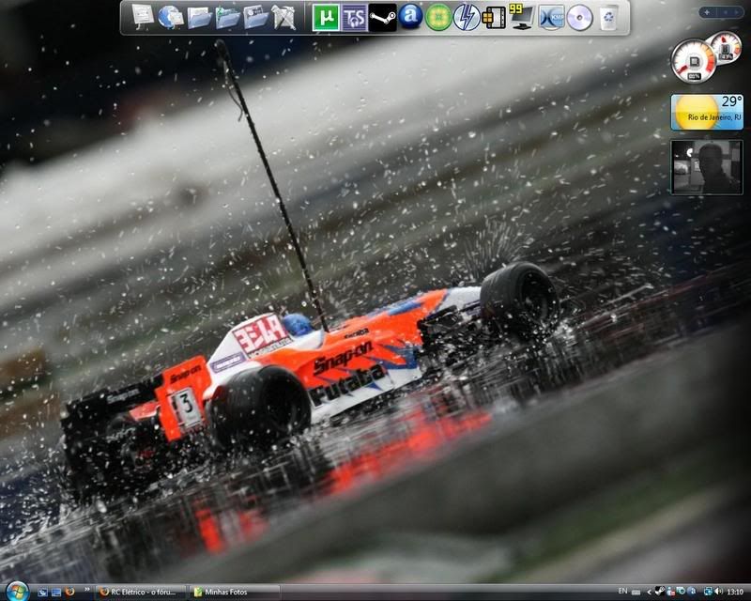This screenshot has height=601, width=751.
Task: Expand Quick Launch overflow chevron
Action: point(87,589)
